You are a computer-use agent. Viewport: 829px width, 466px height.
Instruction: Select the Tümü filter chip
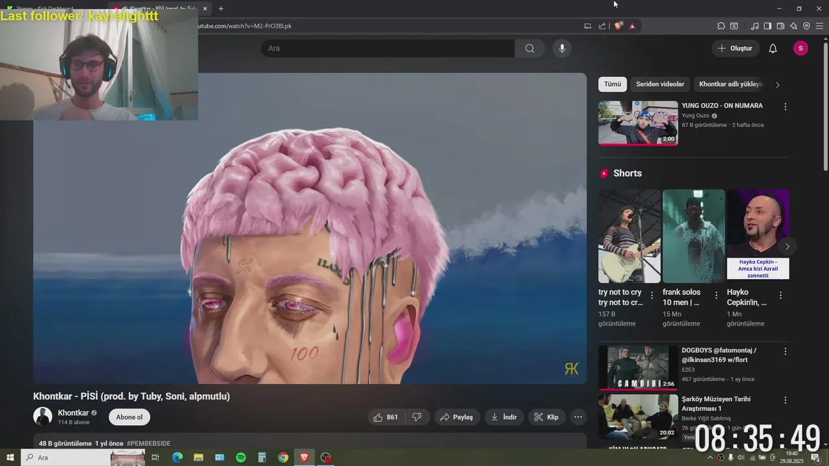point(613,84)
